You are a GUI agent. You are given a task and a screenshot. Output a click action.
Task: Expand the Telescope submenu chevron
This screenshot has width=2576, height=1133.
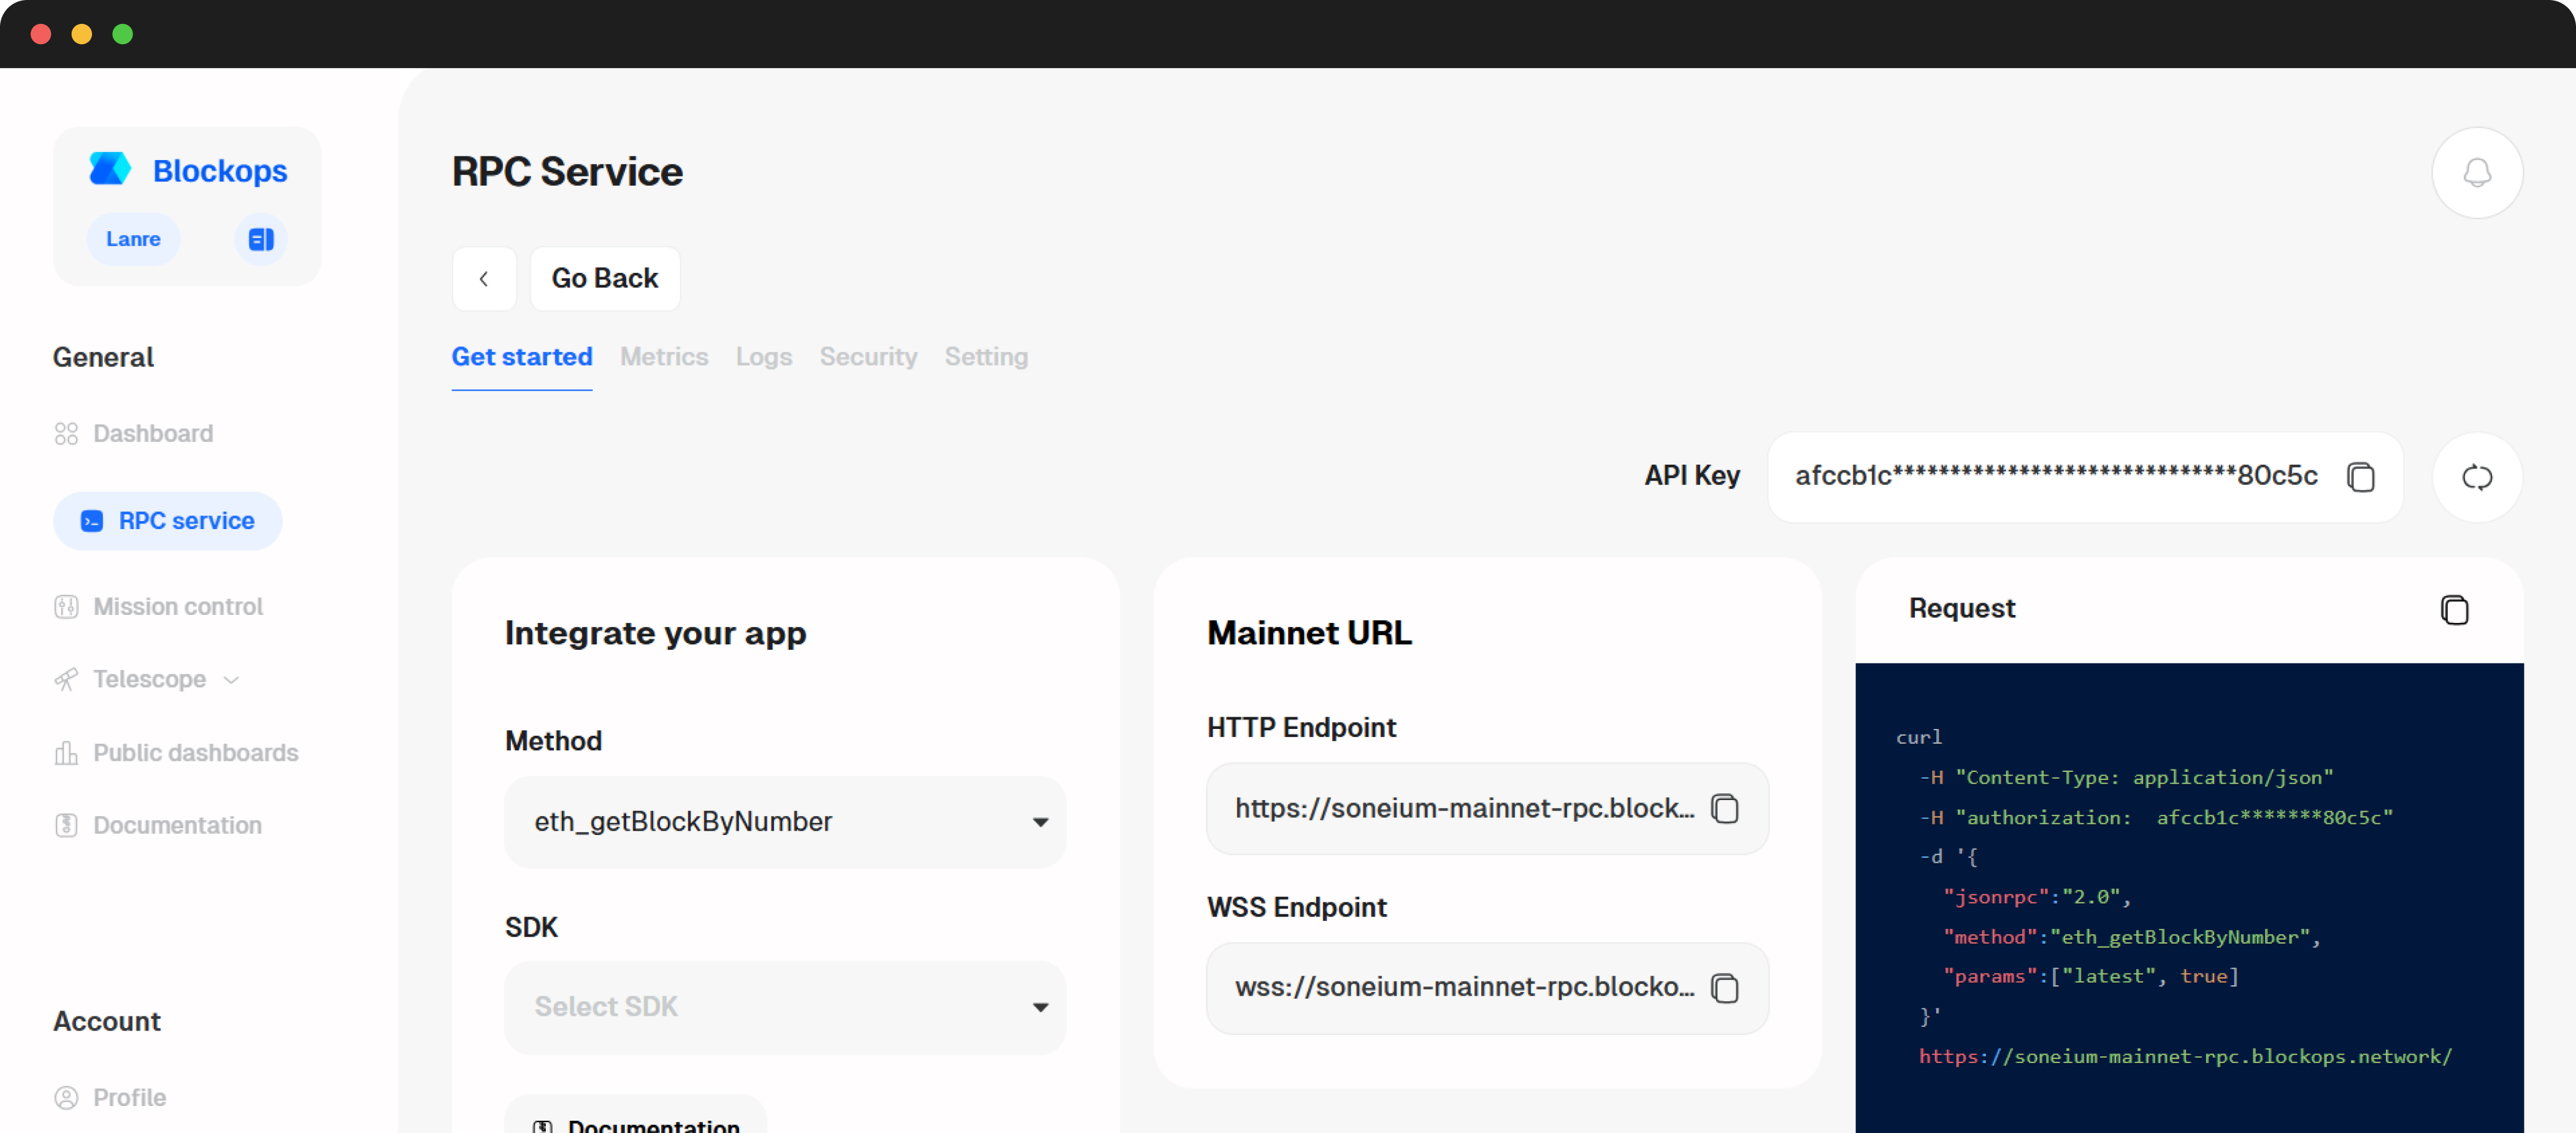click(x=232, y=680)
